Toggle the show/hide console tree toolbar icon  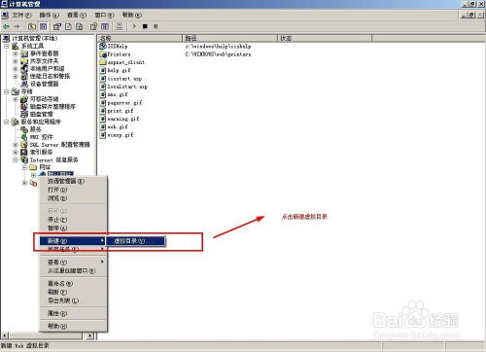[x=44, y=26]
